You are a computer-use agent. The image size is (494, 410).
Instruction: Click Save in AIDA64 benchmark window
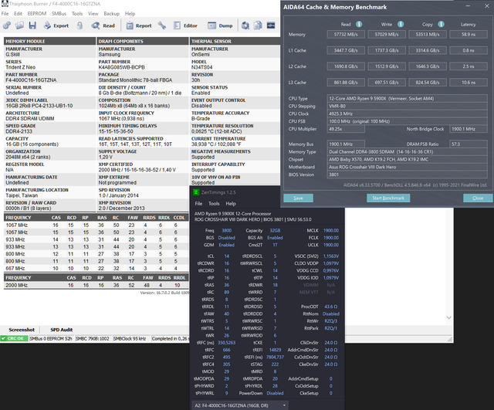coord(298,198)
